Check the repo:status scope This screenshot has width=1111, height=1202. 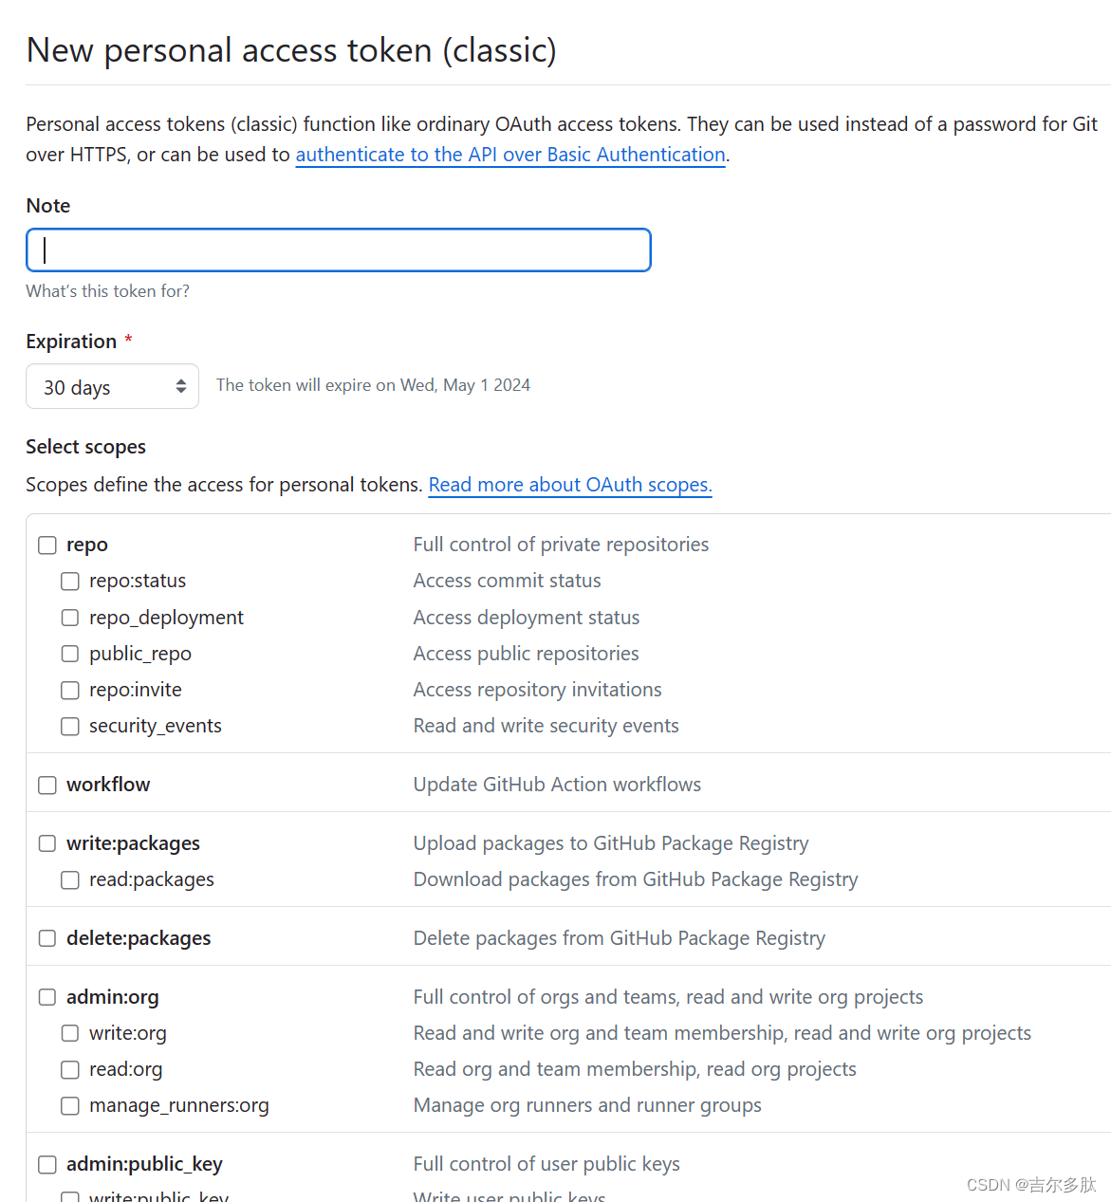pos(69,581)
